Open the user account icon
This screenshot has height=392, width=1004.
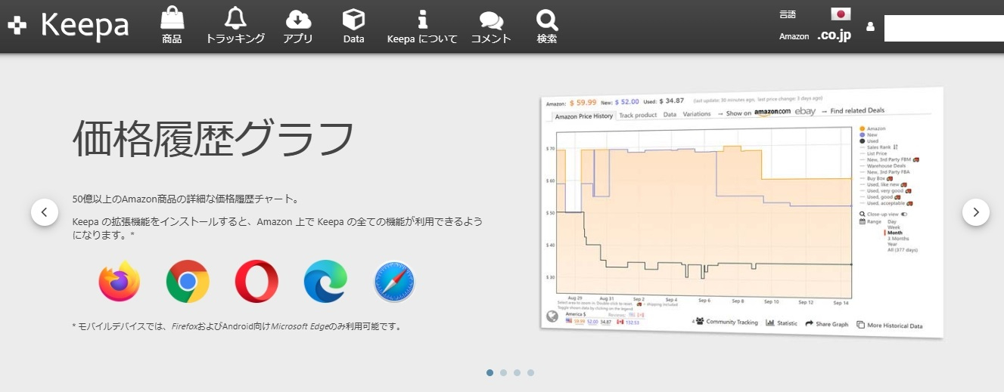point(870,26)
